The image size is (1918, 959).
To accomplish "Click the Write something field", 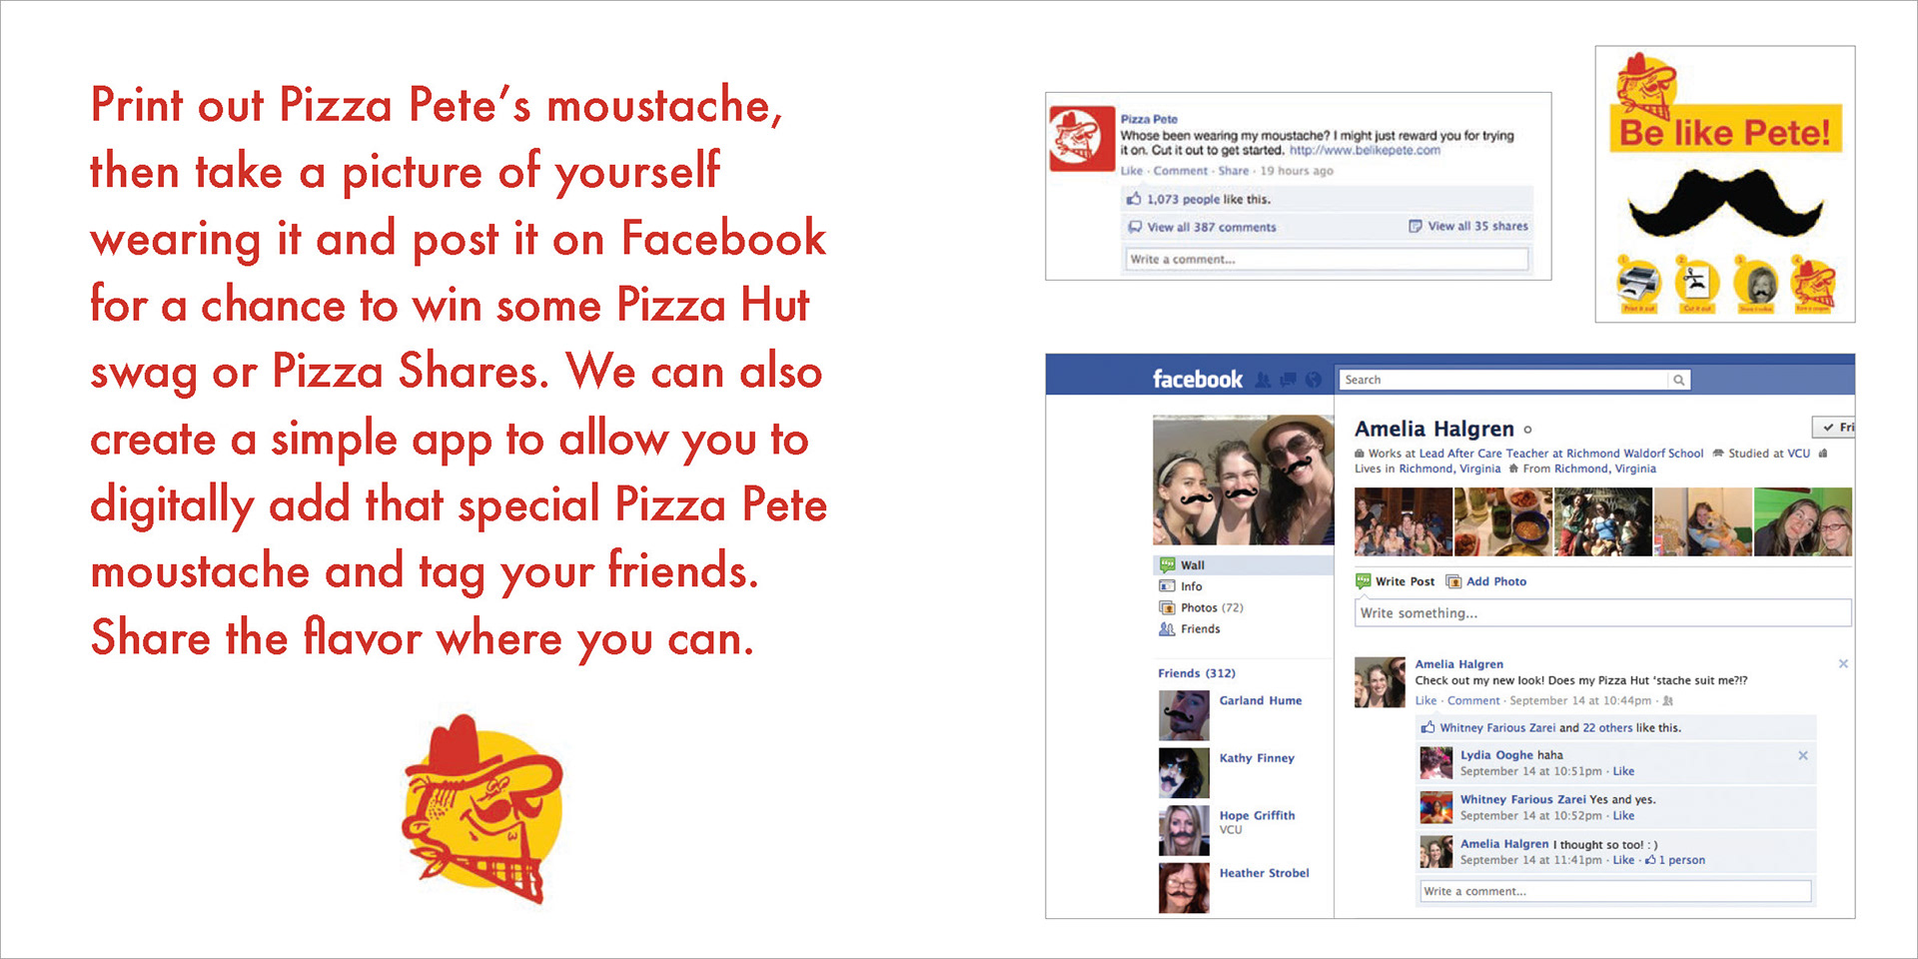I will [1602, 613].
